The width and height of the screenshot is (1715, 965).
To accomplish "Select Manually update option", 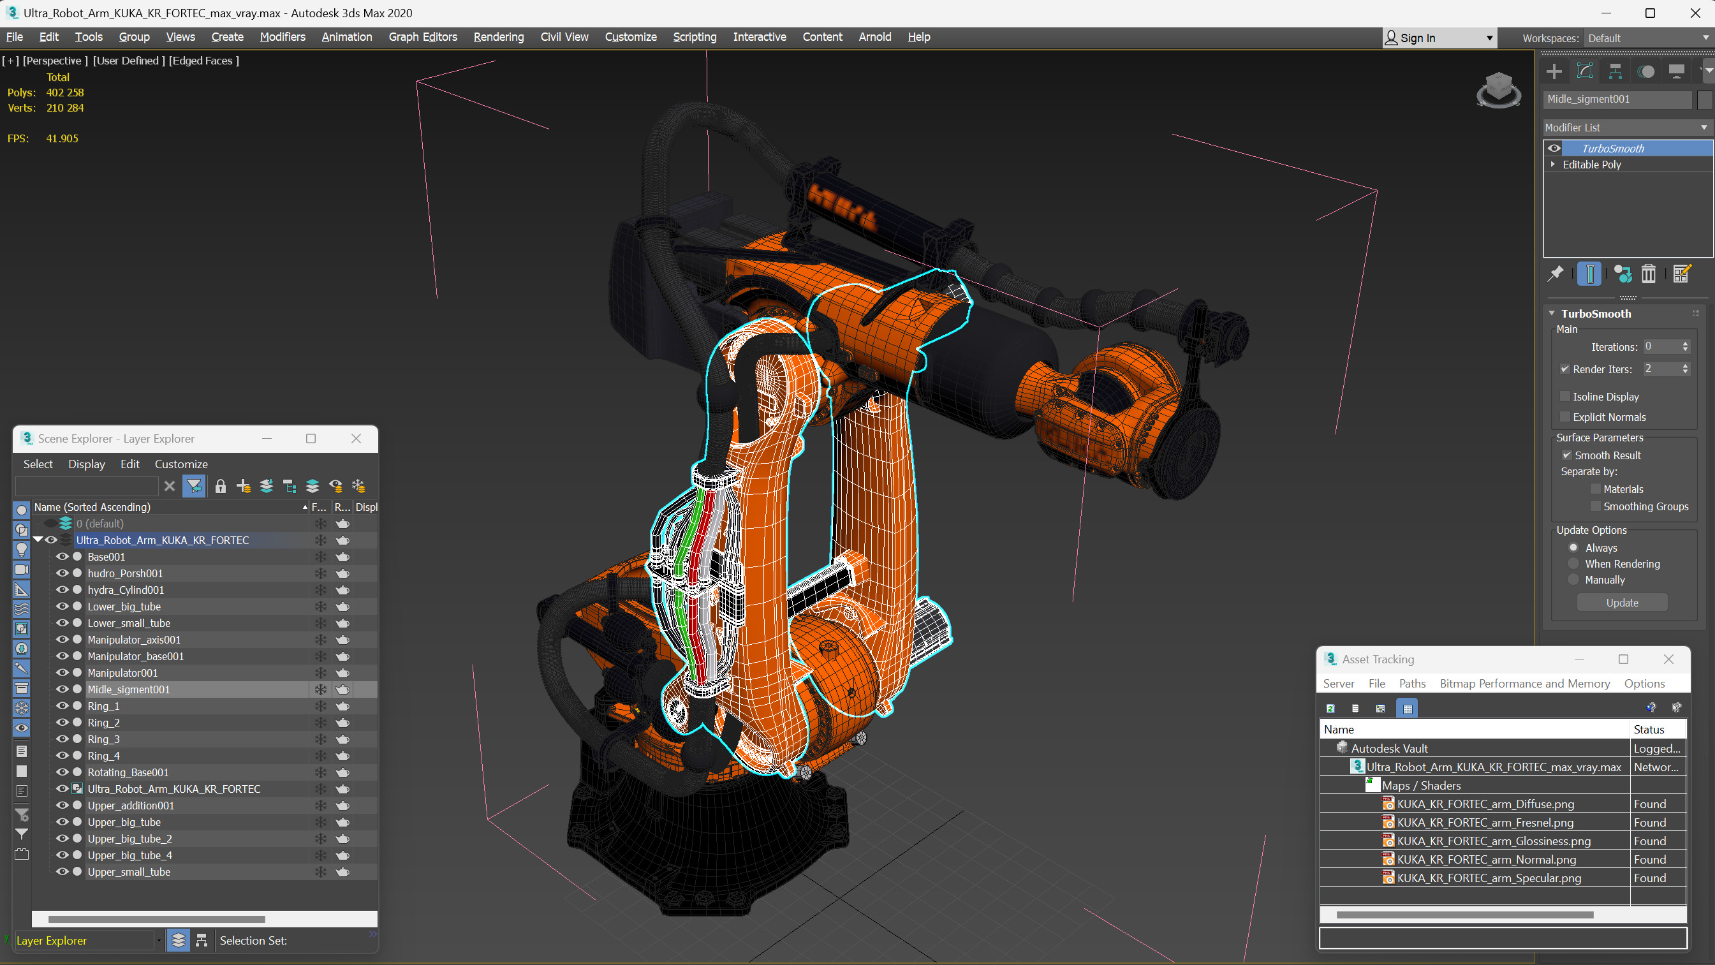I will tap(1573, 579).
